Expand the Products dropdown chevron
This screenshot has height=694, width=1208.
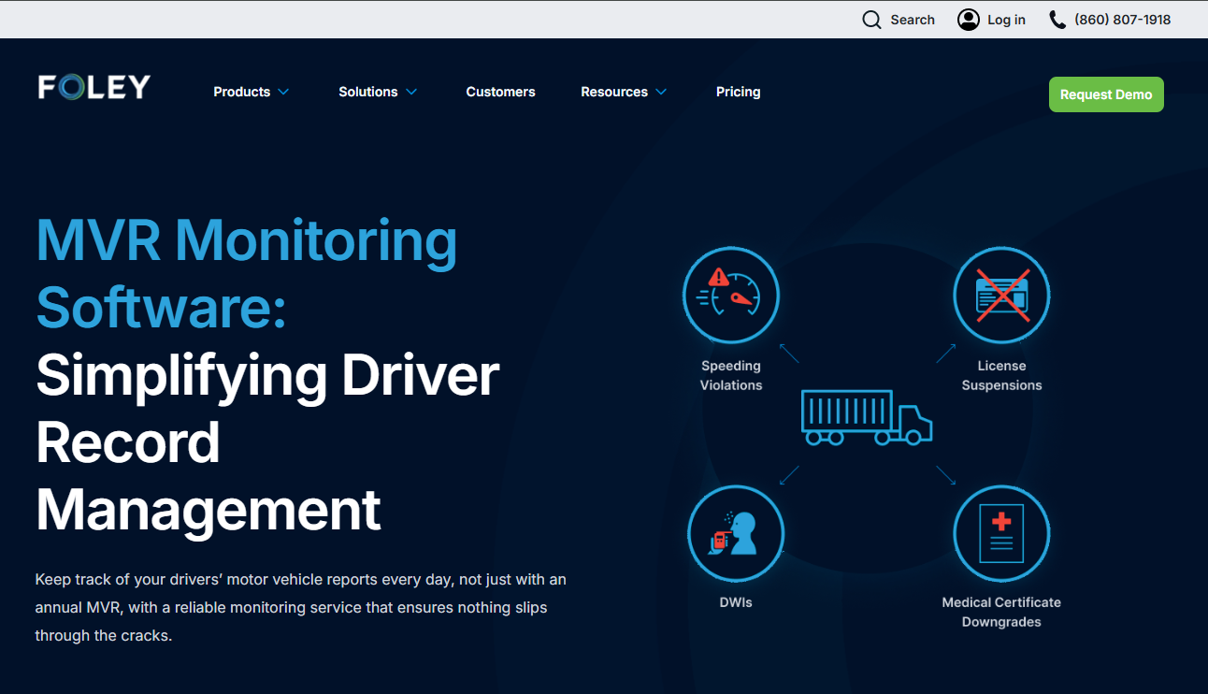click(x=283, y=92)
